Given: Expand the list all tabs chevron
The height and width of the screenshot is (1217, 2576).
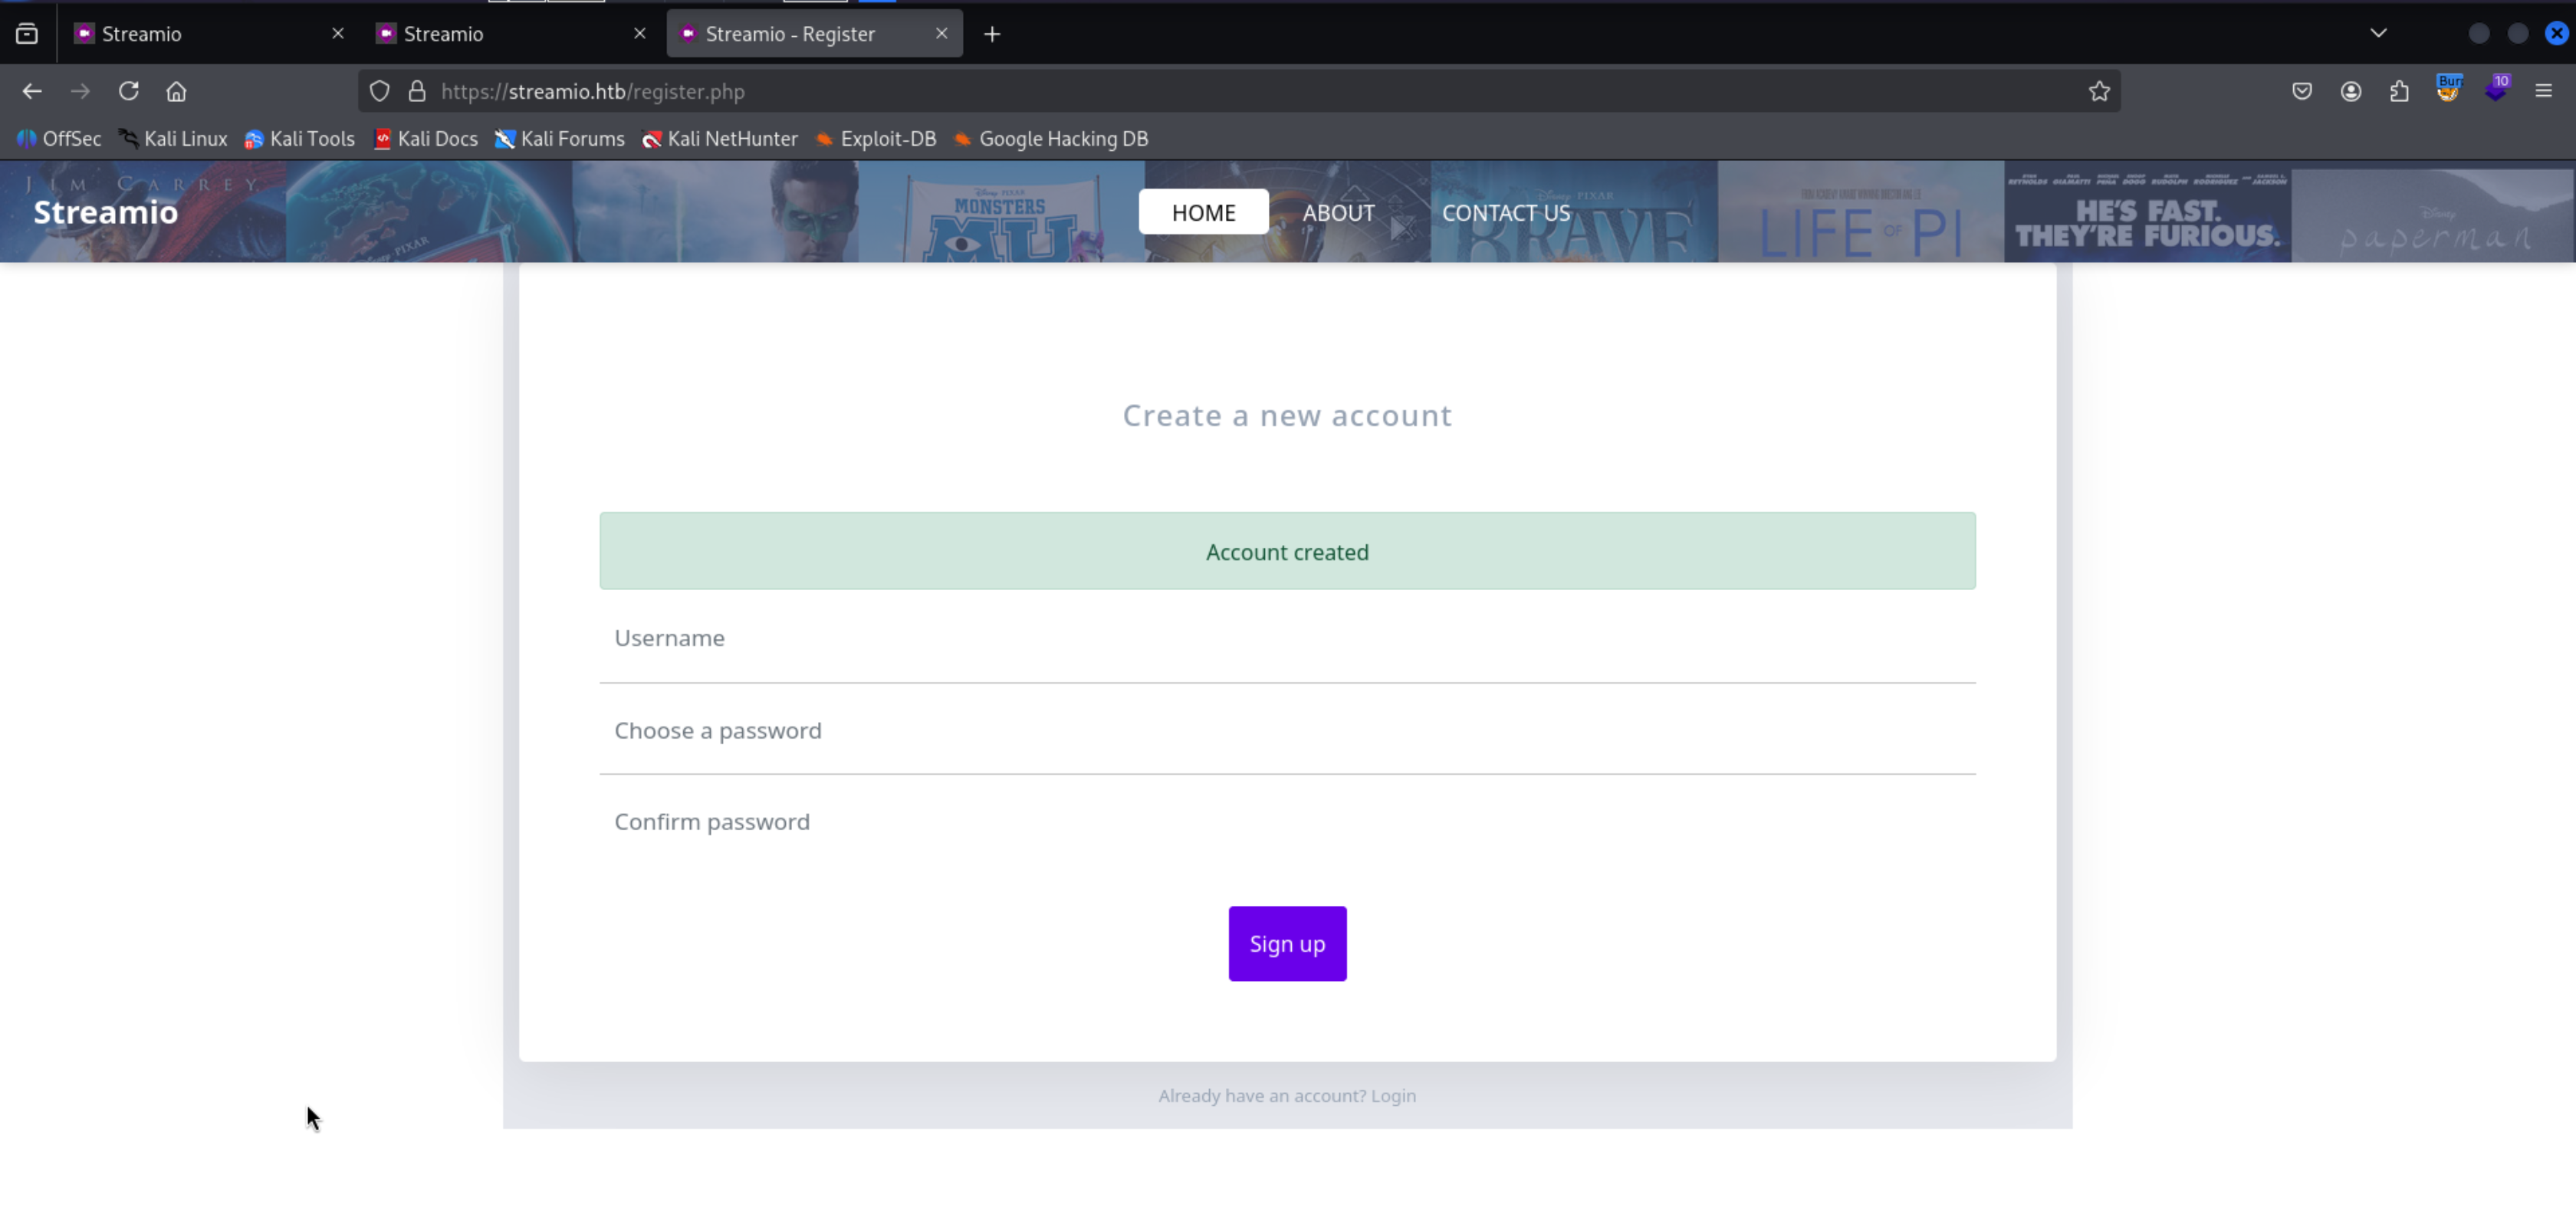Looking at the screenshot, I should [2379, 33].
